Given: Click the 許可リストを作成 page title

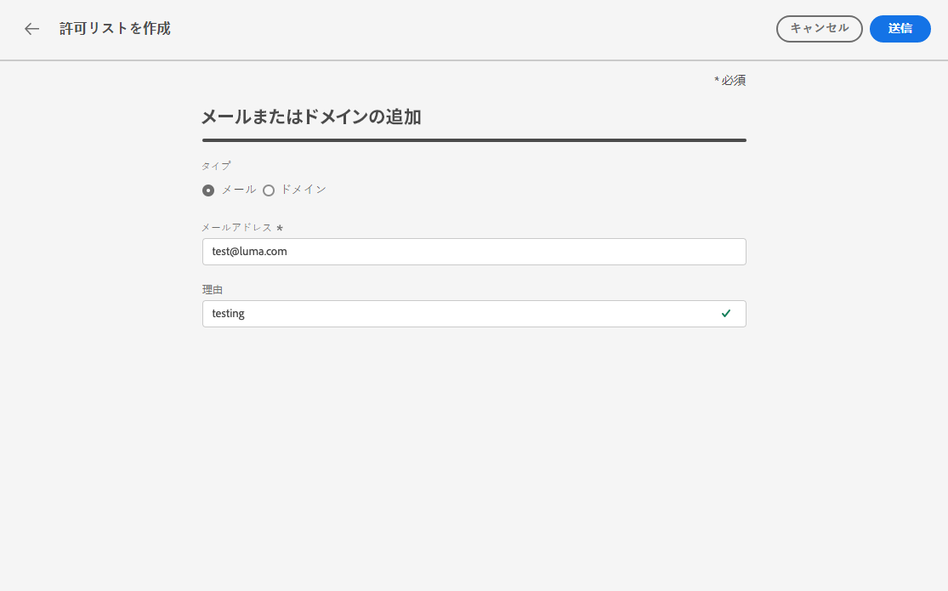Looking at the screenshot, I should click(x=115, y=29).
